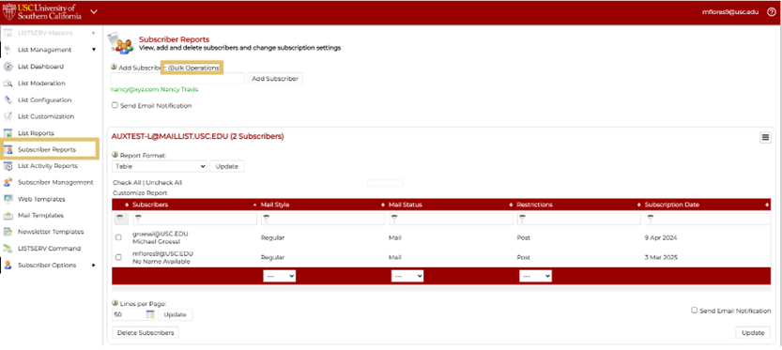This screenshot has height=350, width=782.
Task: Click the Uncheck All link
Action: [163, 183]
